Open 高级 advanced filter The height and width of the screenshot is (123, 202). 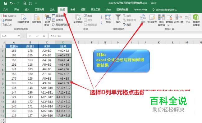tap(127, 24)
